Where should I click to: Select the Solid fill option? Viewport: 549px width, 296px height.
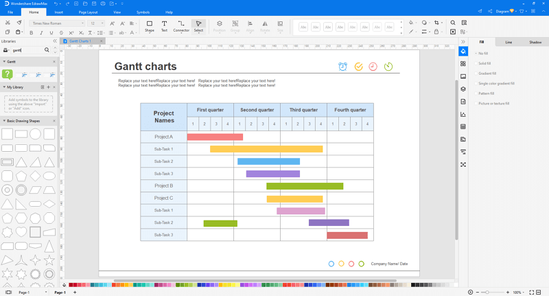coord(484,63)
